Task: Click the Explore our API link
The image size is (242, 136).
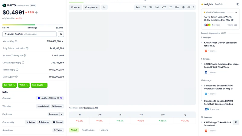Action: pyautogui.click(x=91, y=108)
